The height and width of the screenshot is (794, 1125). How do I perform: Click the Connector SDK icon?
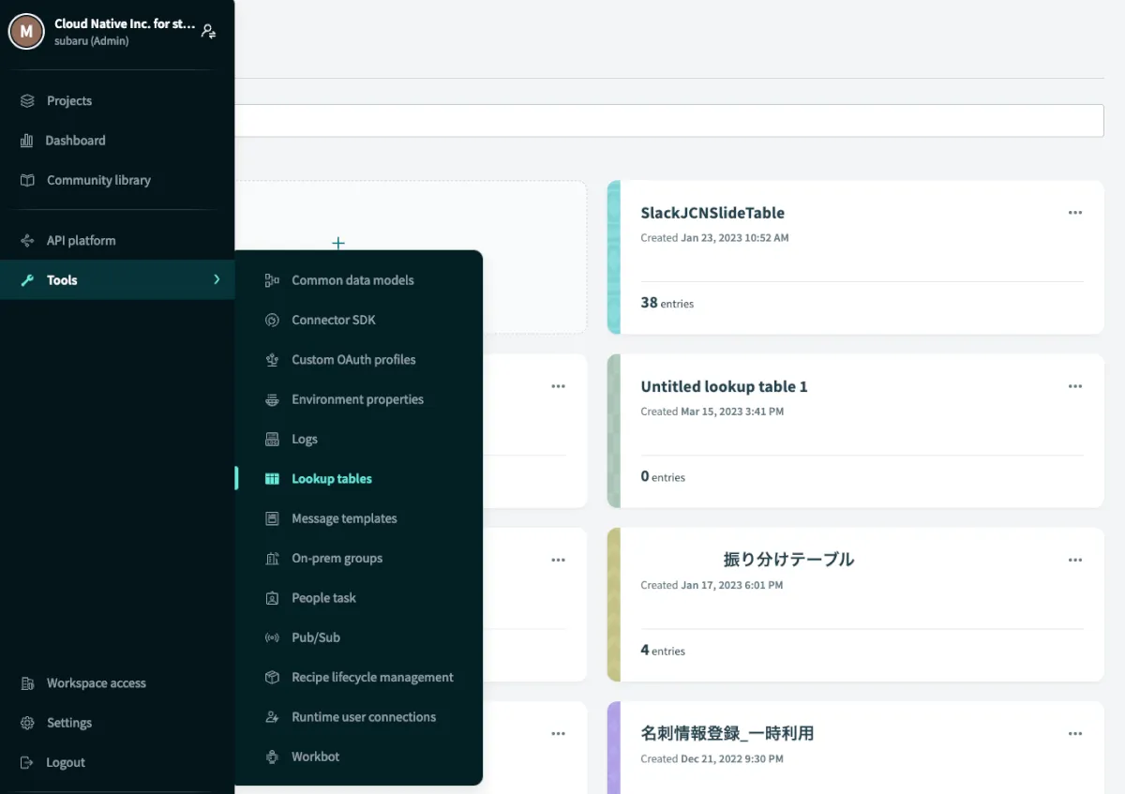click(272, 321)
